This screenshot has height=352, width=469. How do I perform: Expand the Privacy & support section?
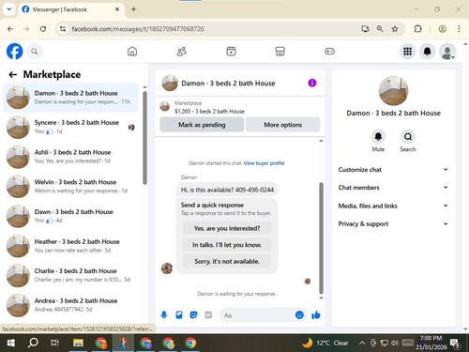(393, 223)
